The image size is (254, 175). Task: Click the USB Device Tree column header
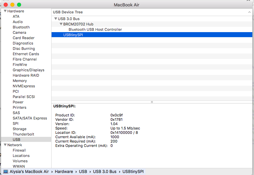[152, 12]
